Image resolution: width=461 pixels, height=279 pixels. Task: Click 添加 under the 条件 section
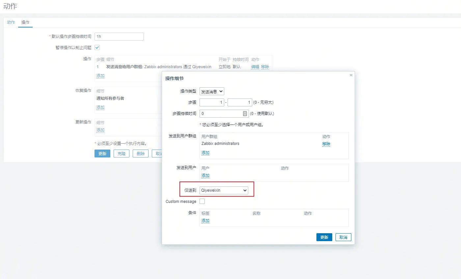205,220
